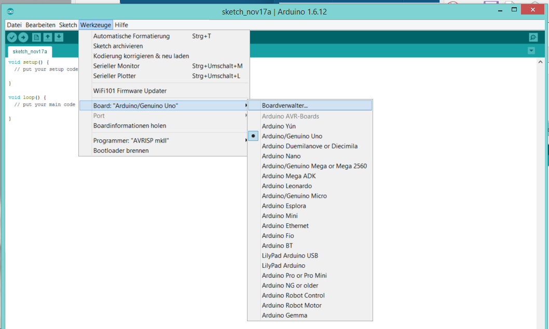Click the Save sketch toolbar icon
Image resolution: width=549 pixels, height=329 pixels.
coord(59,37)
